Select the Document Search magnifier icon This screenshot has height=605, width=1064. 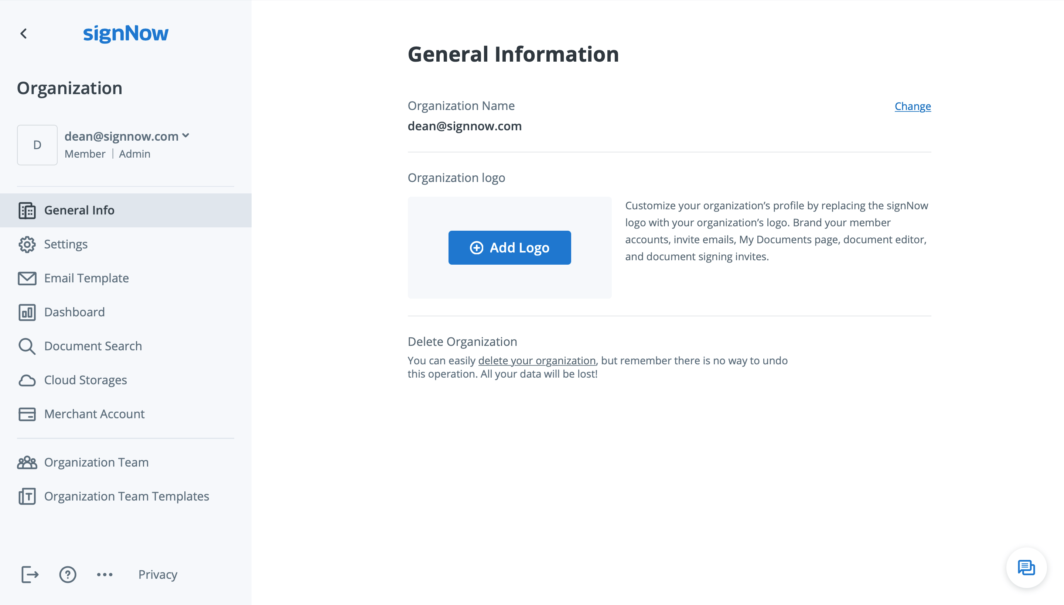tap(27, 346)
